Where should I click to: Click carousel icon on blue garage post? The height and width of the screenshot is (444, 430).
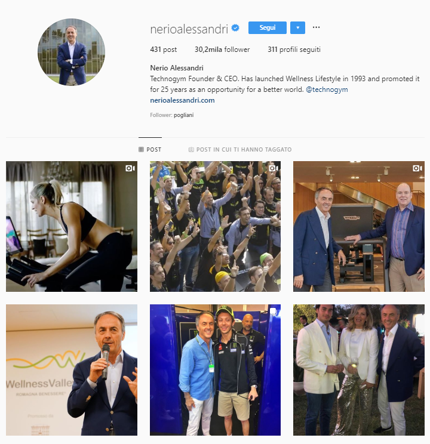[x=274, y=312]
